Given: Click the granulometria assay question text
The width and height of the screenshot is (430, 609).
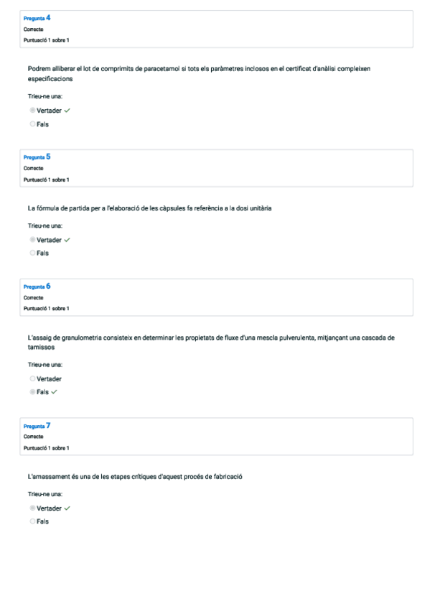Looking at the screenshot, I should coord(211,343).
